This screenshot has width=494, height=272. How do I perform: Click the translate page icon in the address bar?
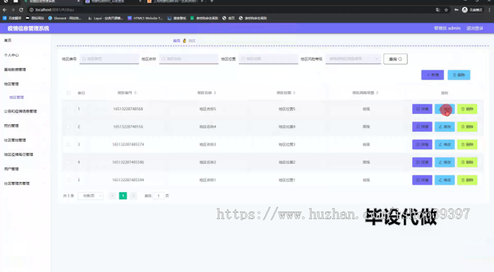coord(437,10)
